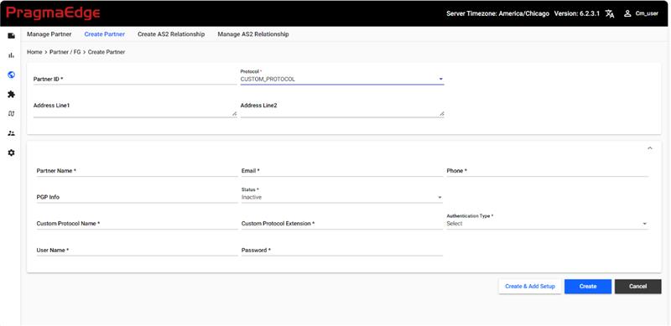Open the settings gear sidebar icon

coord(12,153)
